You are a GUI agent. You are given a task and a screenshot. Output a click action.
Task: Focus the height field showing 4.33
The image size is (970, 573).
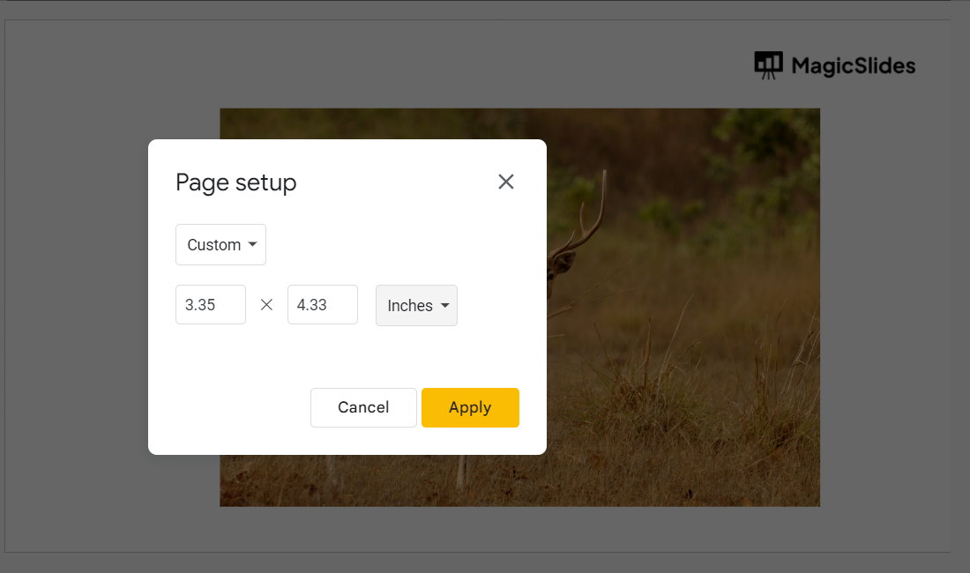[322, 305]
